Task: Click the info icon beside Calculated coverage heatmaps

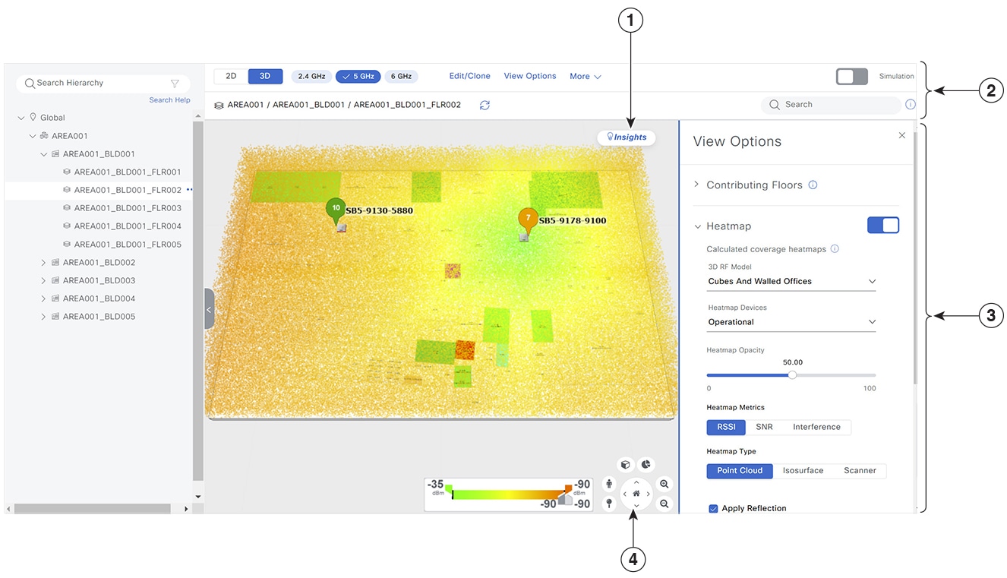Action: 835,249
